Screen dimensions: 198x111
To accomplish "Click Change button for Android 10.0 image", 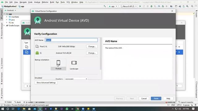I will [x=92, y=53].
